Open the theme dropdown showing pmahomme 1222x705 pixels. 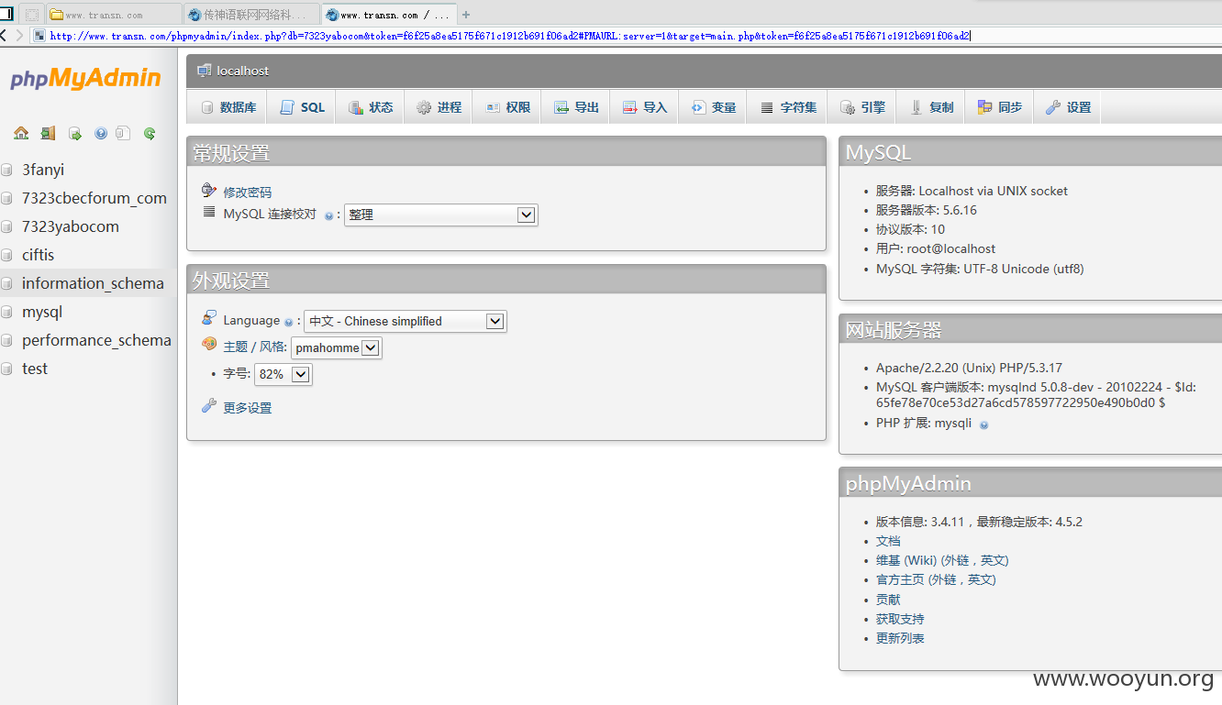[337, 347]
